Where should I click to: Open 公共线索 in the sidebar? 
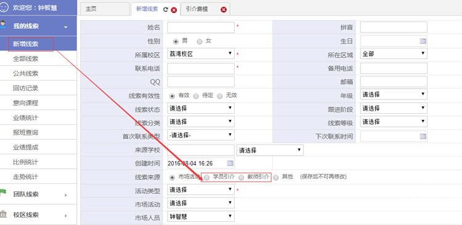coord(38,73)
